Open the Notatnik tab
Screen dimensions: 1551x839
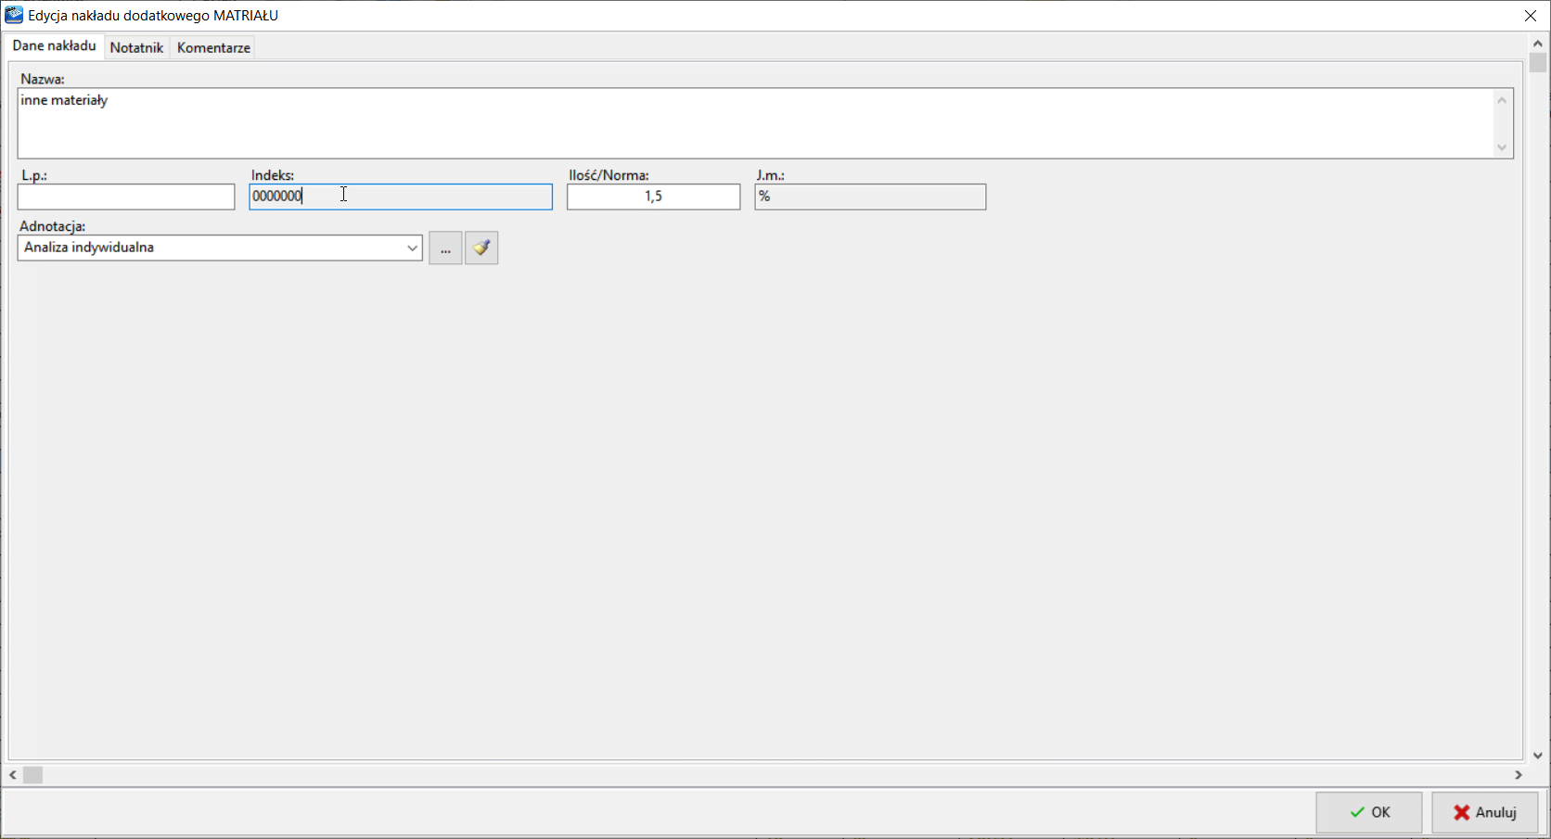click(136, 47)
